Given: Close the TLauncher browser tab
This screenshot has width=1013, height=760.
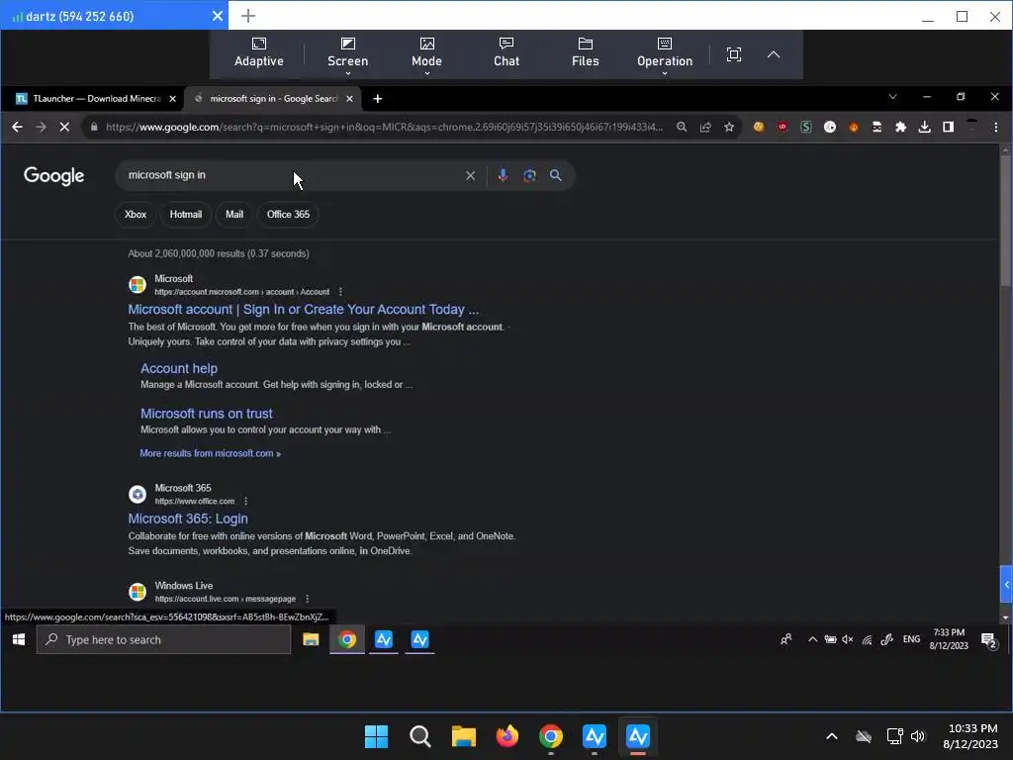Looking at the screenshot, I should click(172, 99).
